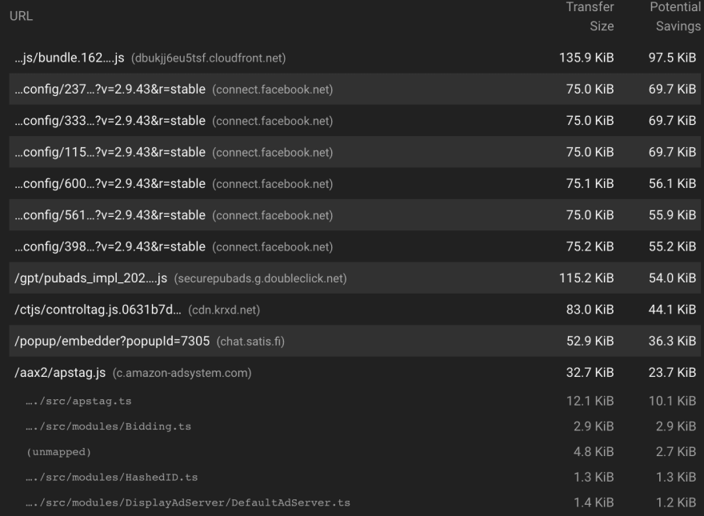Image resolution: width=704 pixels, height=516 pixels.
Task: Click the (dbukjj6eu5tsf.cloudfront.net) domain label
Action: pos(208,58)
